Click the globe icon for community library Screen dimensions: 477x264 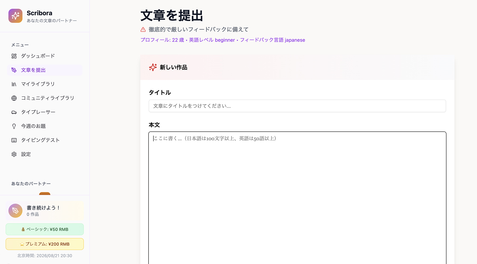(x=14, y=98)
